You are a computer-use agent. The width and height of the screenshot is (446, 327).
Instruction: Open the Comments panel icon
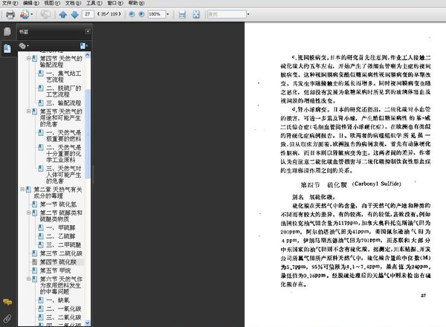tap(7, 302)
